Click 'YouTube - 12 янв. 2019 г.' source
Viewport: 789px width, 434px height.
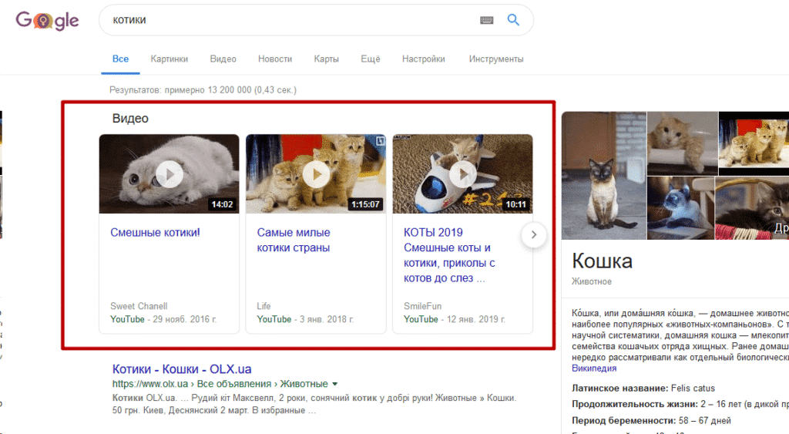pyautogui.click(x=455, y=319)
